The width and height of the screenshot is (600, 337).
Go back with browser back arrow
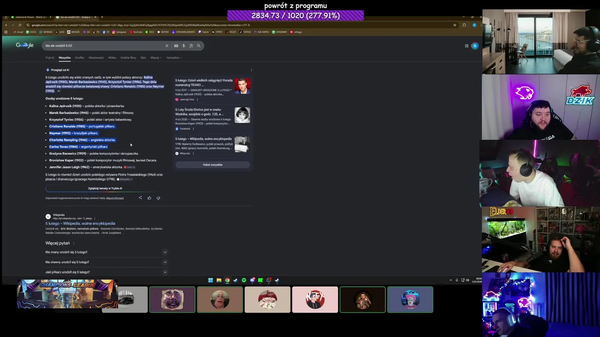pyautogui.click(x=6, y=25)
